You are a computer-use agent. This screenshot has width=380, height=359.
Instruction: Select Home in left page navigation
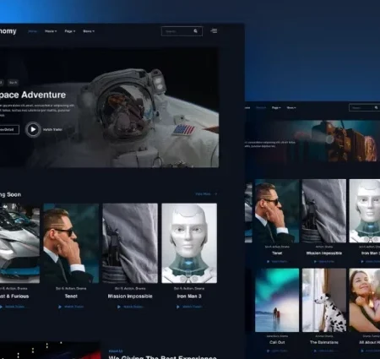tap(33, 31)
